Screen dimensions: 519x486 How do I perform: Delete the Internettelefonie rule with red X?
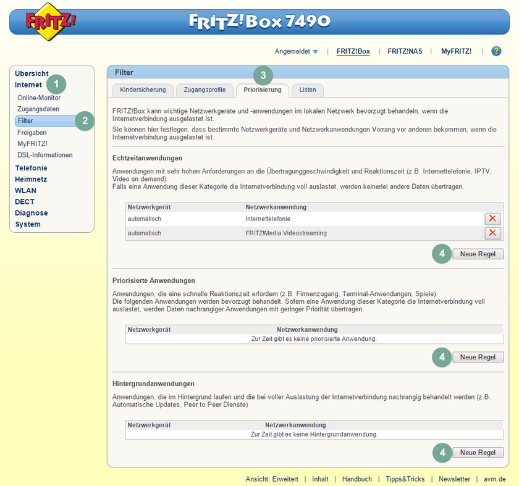[x=492, y=219]
